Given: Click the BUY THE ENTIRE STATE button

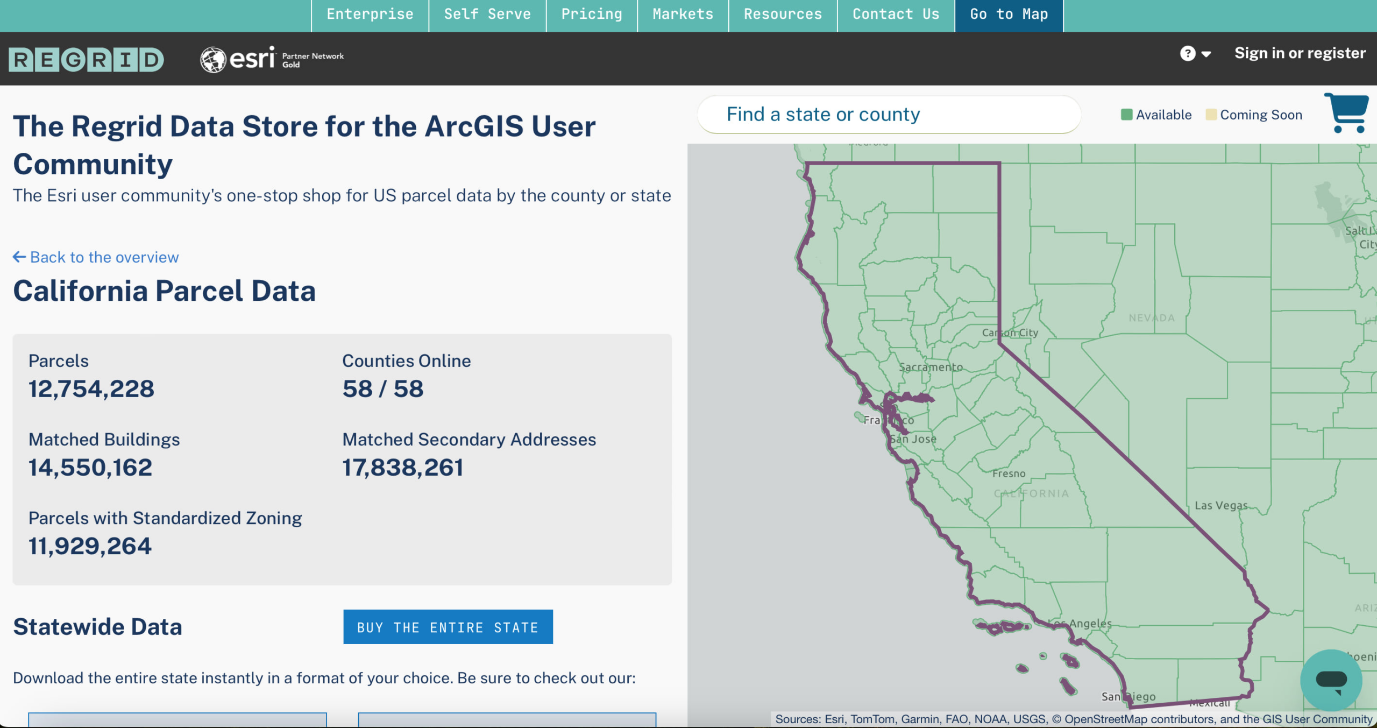Looking at the screenshot, I should pyautogui.click(x=447, y=627).
